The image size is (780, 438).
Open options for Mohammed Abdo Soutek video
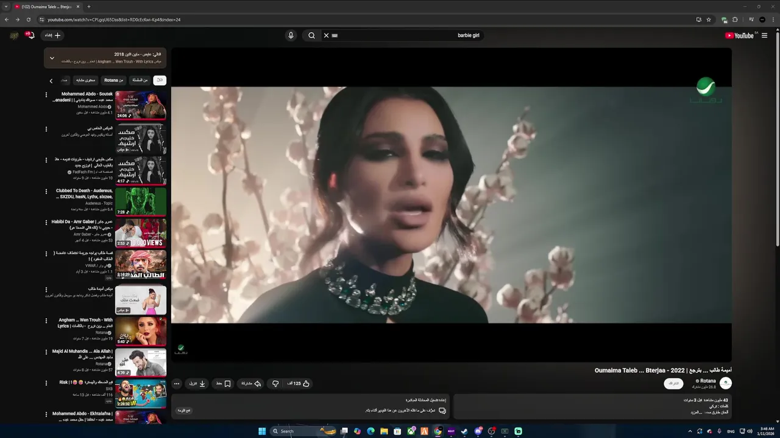click(x=46, y=94)
